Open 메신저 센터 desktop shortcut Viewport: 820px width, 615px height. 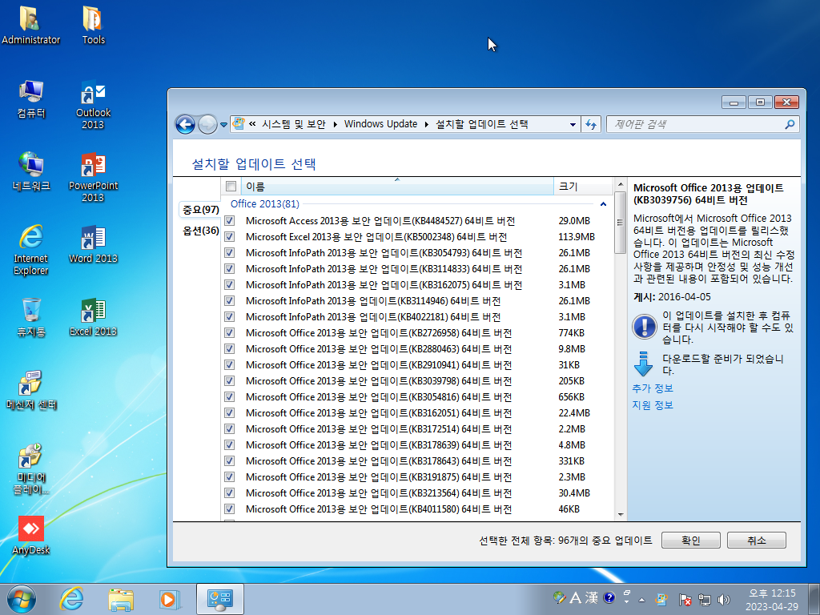(31, 390)
